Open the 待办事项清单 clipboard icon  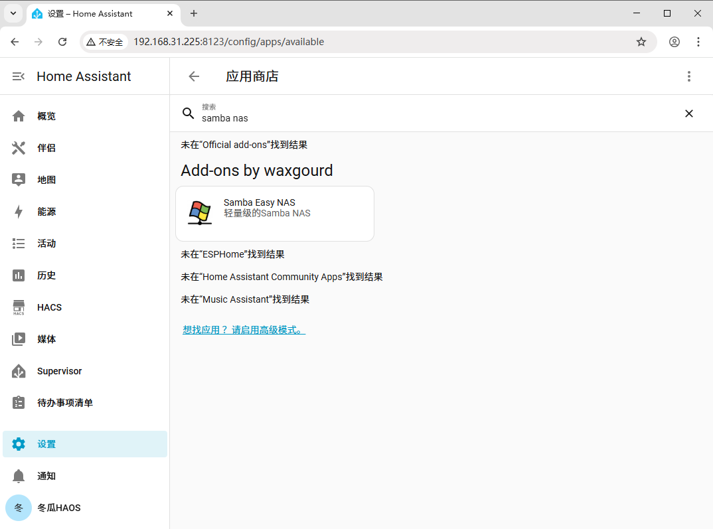click(19, 403)
